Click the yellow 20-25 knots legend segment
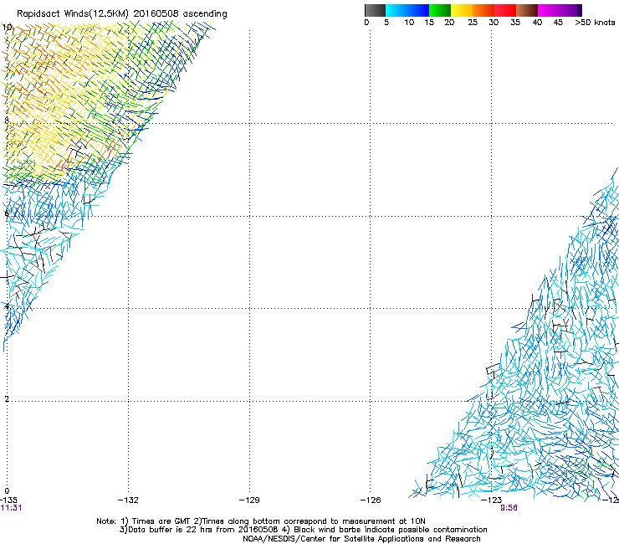This screenshot has width=619, height=544. [x=462, y=10]
